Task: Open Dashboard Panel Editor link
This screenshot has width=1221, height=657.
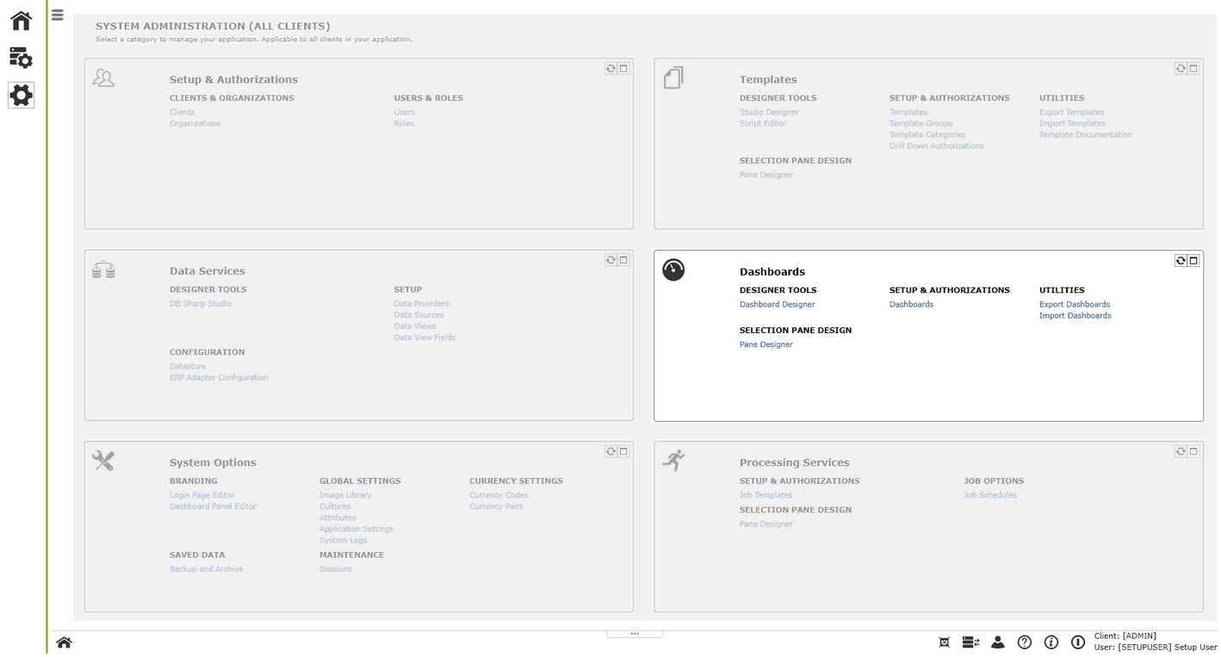Action: [213, 506]
